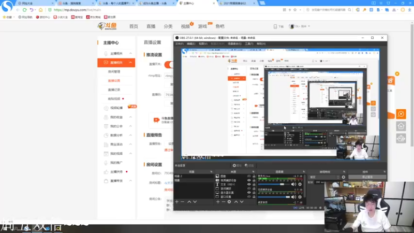
Task: Open 麦克风/Aux audio settings gear
Action: [300, 184]
